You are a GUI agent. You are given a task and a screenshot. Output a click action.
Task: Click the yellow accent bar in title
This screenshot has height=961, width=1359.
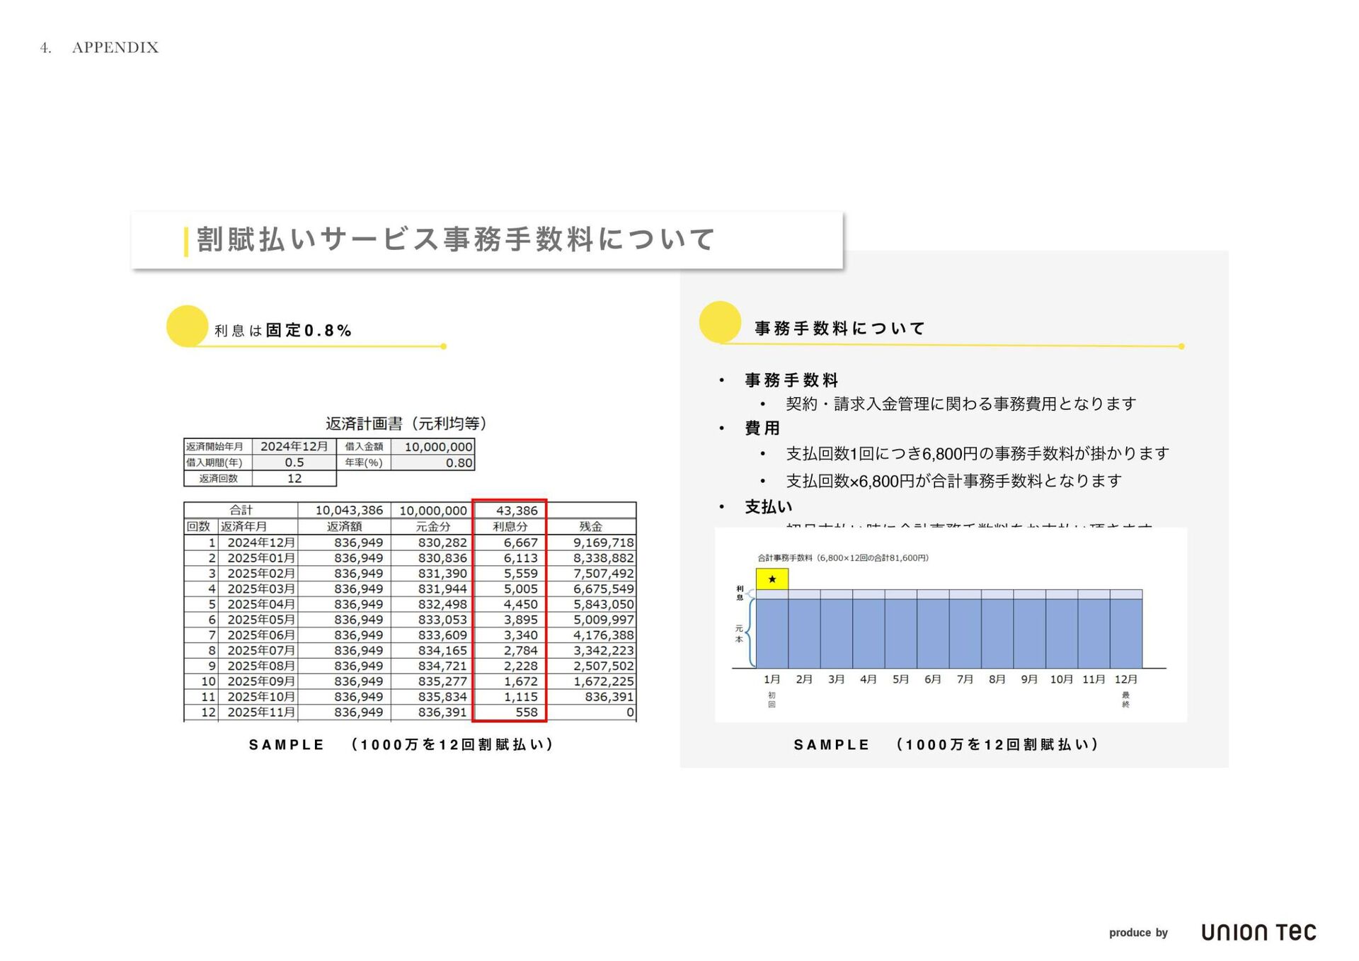(x=185, y=241)
